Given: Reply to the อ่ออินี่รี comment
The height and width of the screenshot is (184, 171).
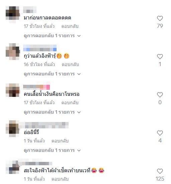Looking at the screenshot, I should [x=60, y=141].
